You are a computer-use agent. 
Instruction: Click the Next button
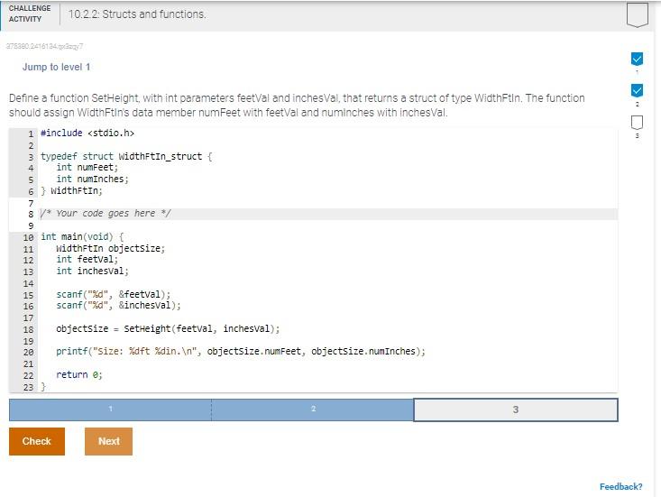pyautogui.click(x=108, y=441)
